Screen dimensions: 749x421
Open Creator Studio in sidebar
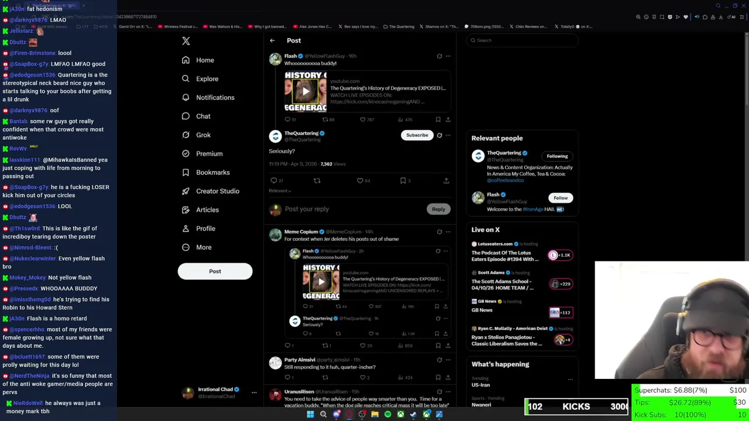210,191
